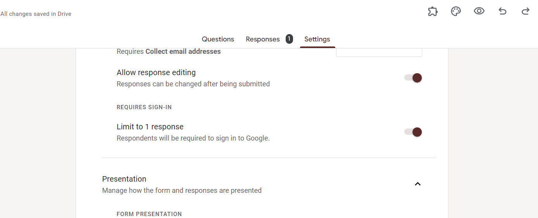Open the dropdown beside Collect email addresses

(379, 52)
